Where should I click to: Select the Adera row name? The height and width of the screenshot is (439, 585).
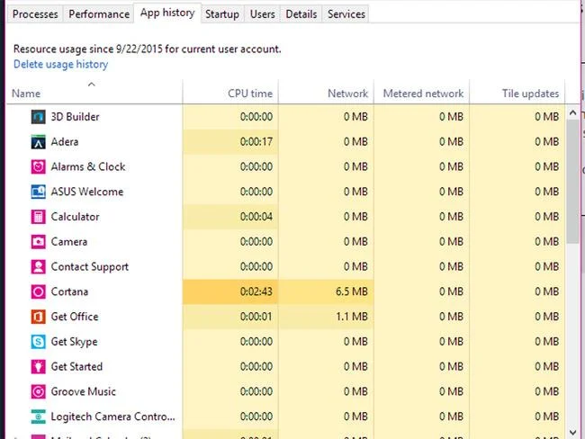(x=65, y=142)
